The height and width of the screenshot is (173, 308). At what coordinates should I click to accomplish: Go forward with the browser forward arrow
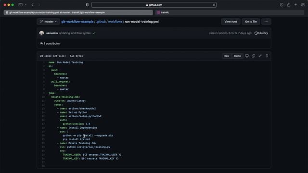(39, 5)
